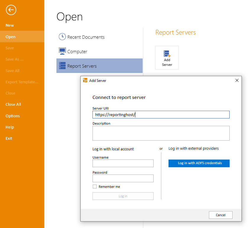Click Exit in the sidebar menu
The width and height of the screenshot is (250, 228).
pos(9,138)
